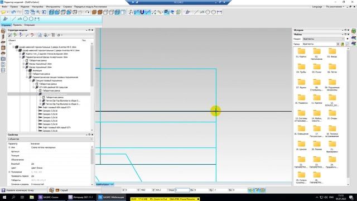Click the Undo arrow in main toolbar
Screen dimensions: 357x201
click(13, 12)
